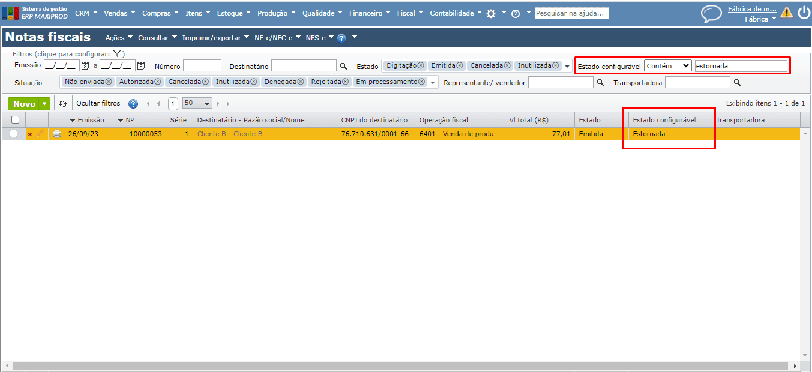This screenshot has height=372, width=812.
Task: Expand the Situação filter dropdown arrow
Action: (x=433, y=83)
